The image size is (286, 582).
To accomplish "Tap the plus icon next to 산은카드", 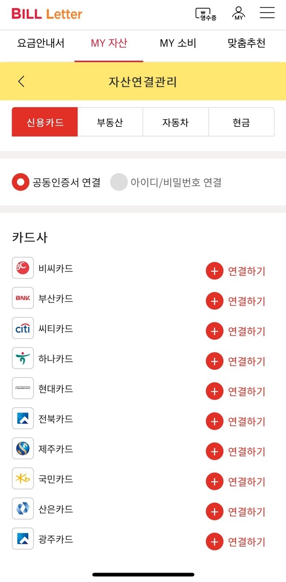I will [214, 511].
